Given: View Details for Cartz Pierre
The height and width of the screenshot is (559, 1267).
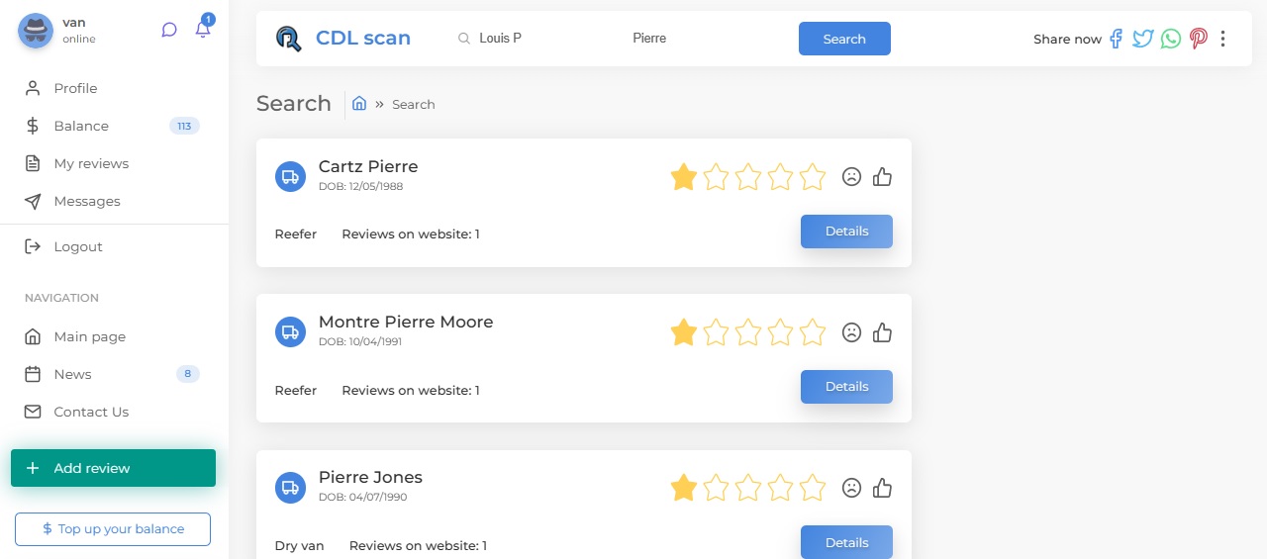Looking at the screenshot, I should click(846, 232).
